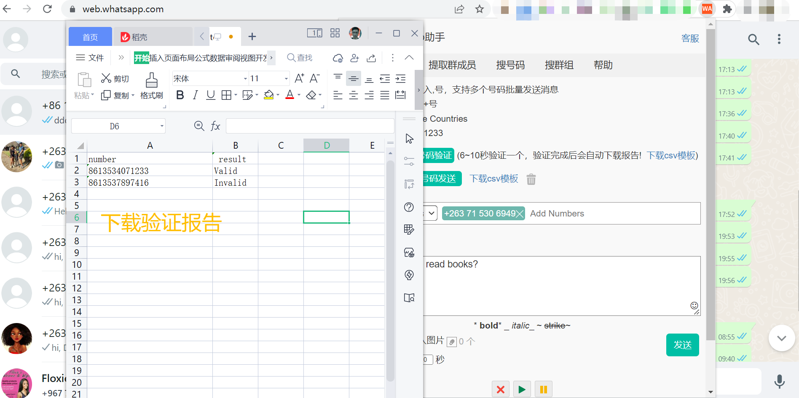Click the formula bar input field

coord(310,126)
